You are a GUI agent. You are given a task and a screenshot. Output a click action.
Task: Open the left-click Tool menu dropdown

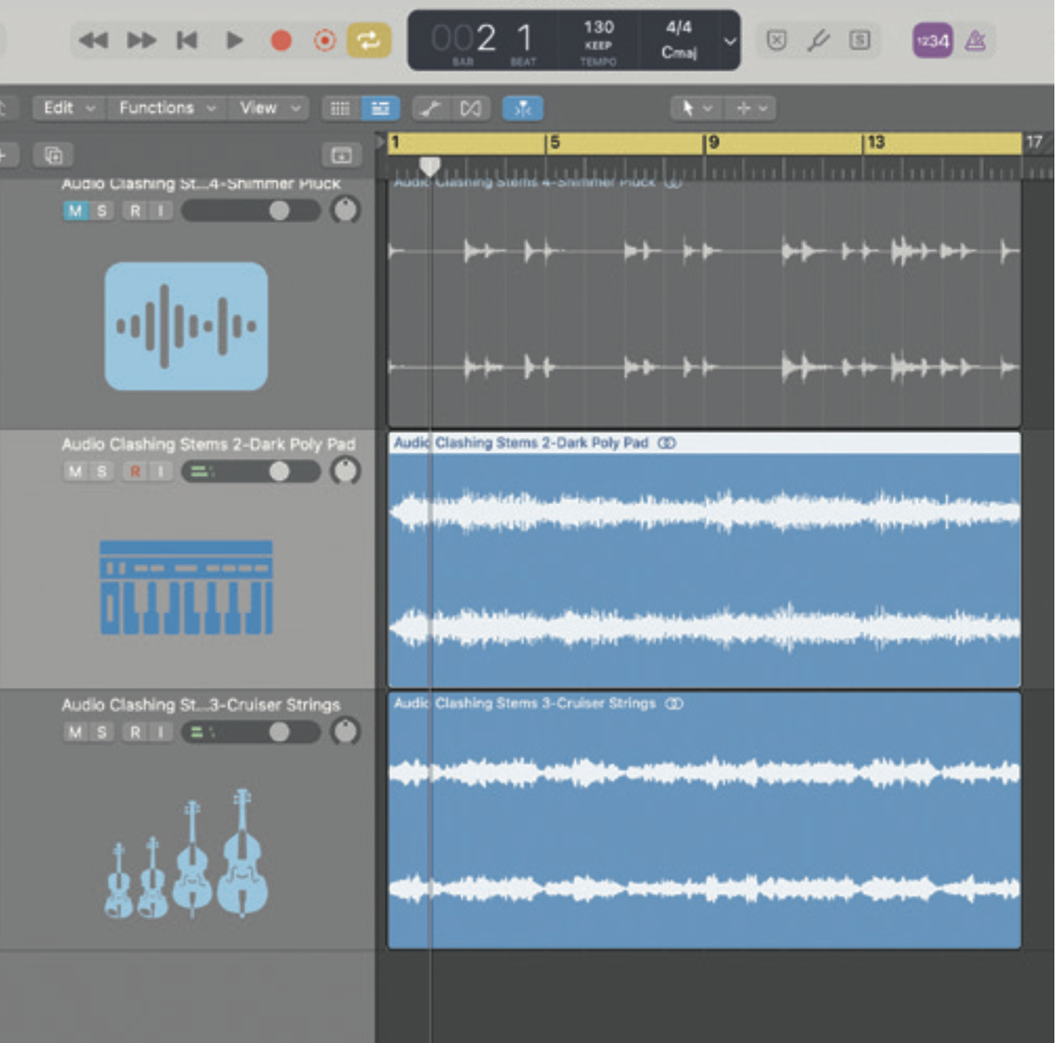(x=694, y=108)
